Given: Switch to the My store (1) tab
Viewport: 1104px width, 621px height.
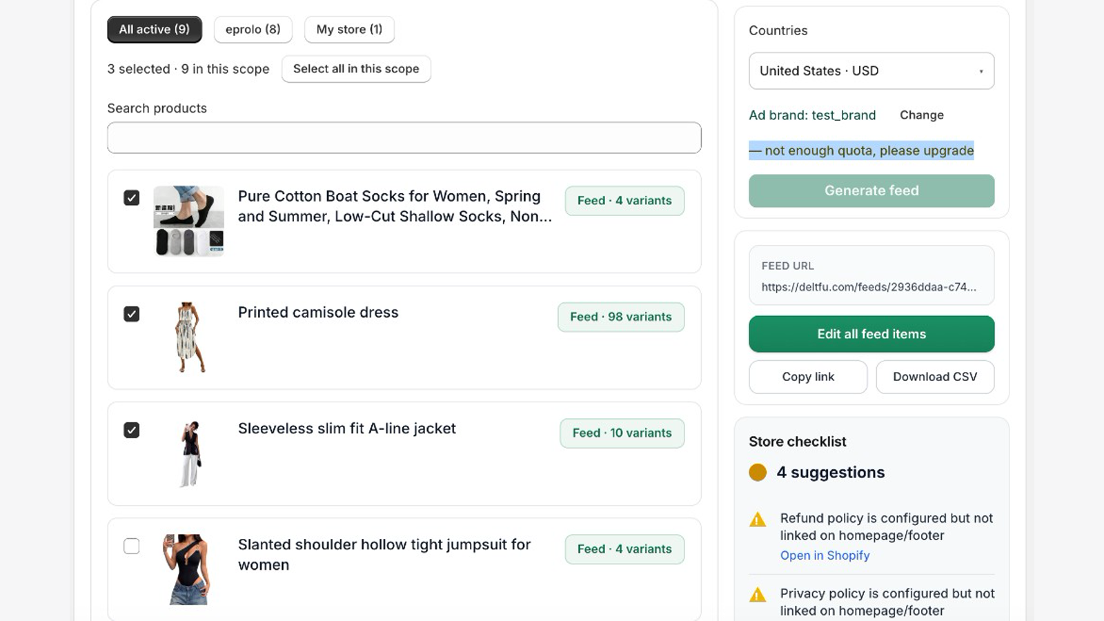Looking at the screenshot, I should (x=349, y=30).
